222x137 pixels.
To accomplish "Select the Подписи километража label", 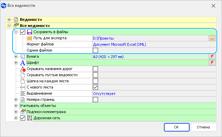I will [46, 112].
